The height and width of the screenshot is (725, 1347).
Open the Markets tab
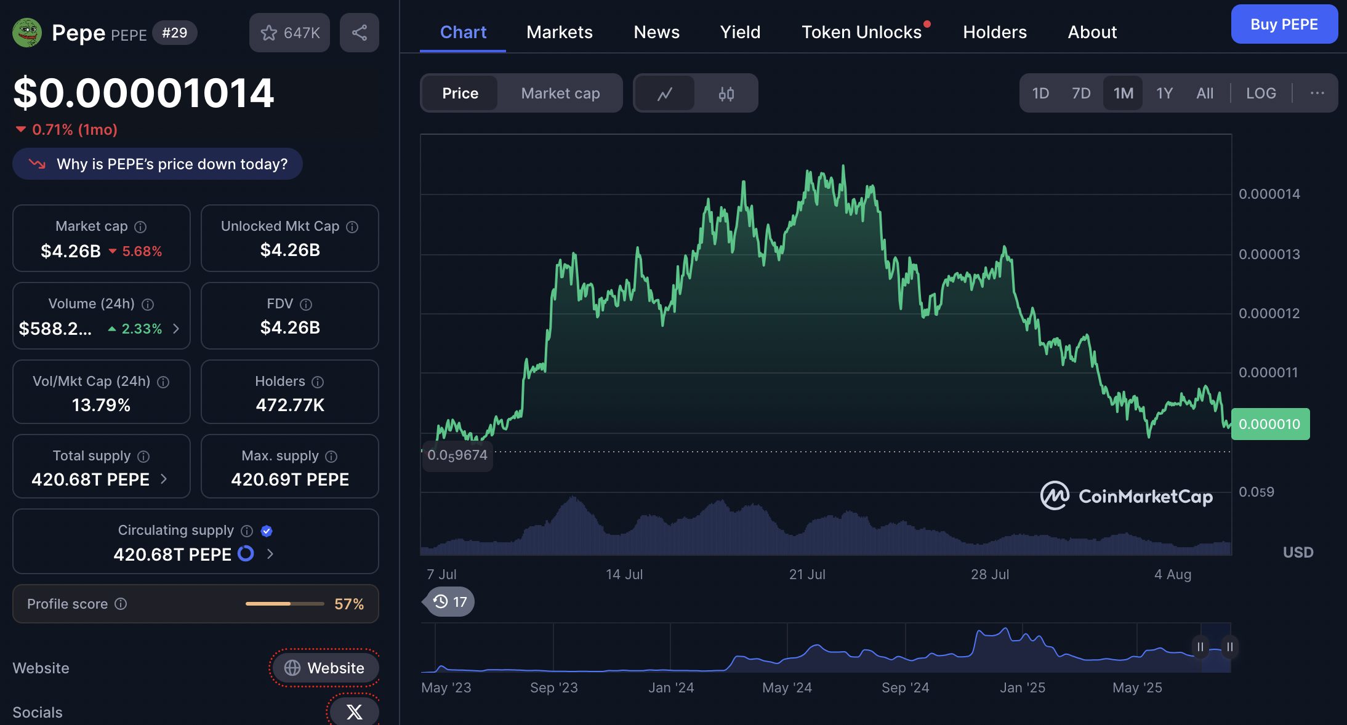[x=559, y=32]
